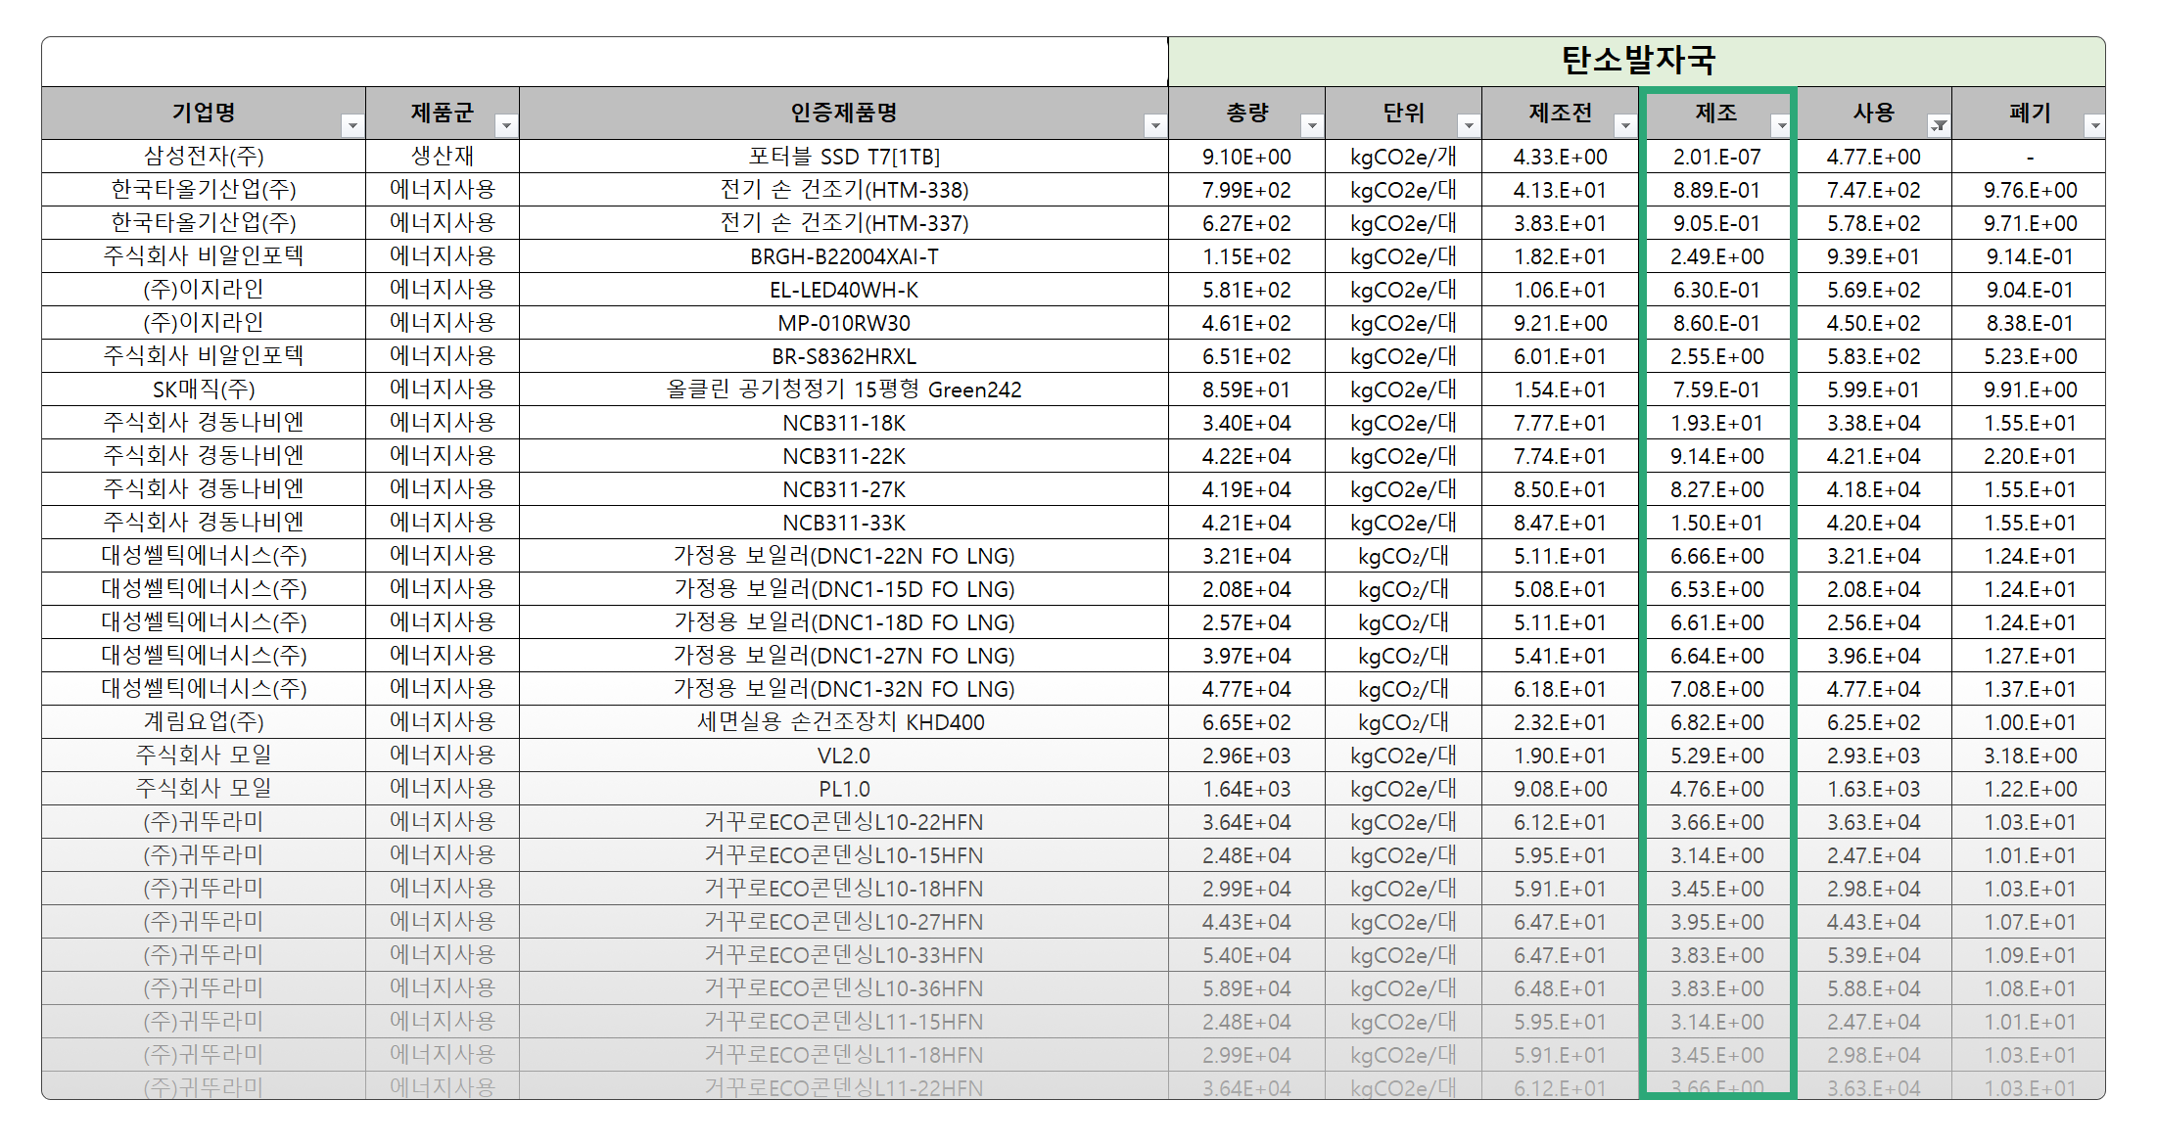Screen dimensions: 2157x1146
Task: Click the 제조 filter arrow button
Action: click(x=1782, y=125)
